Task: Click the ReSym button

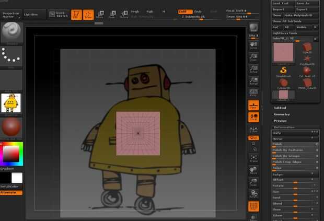Action: click(295, 175)
